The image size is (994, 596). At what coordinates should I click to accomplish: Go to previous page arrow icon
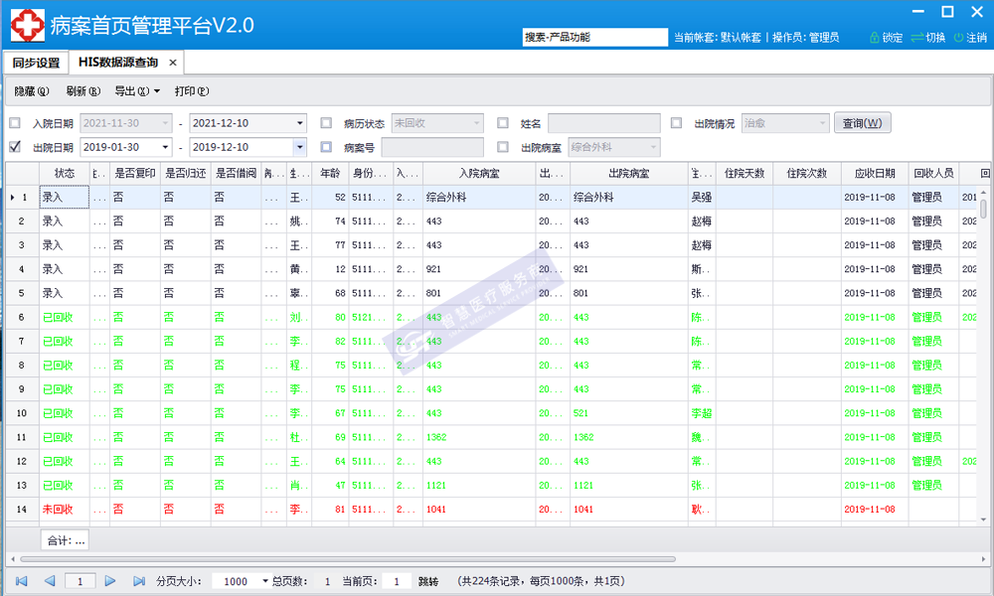point(49,581)
